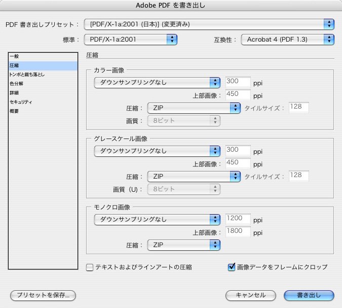The image size is (342, 308).
Task: Select 詳細 in the category list
Action: click(x=43, y=93)
